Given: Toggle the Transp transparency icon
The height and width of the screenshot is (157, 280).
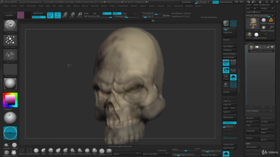Looking at the screenshot, I should click(226, 85).
